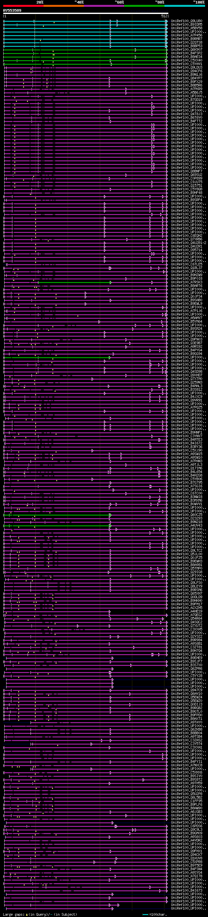The image size is (208, 917).
Task: Select the UniRef100_Q69SU2 entry
Action: (x=187, y=175)
